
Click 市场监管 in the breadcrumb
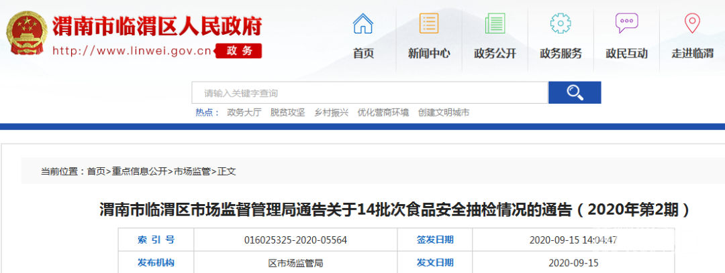(x=193, y=171)
